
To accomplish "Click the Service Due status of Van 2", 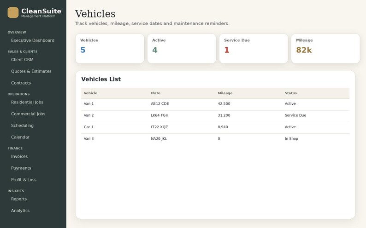I will coord(295,115).
